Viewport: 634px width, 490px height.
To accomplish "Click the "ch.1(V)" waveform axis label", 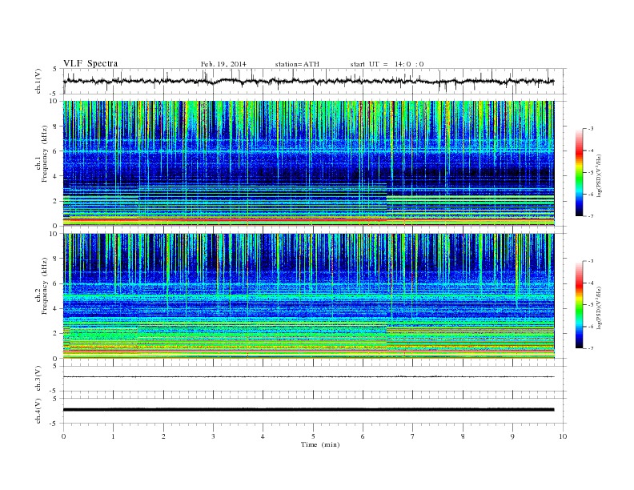I will (38, 81).
